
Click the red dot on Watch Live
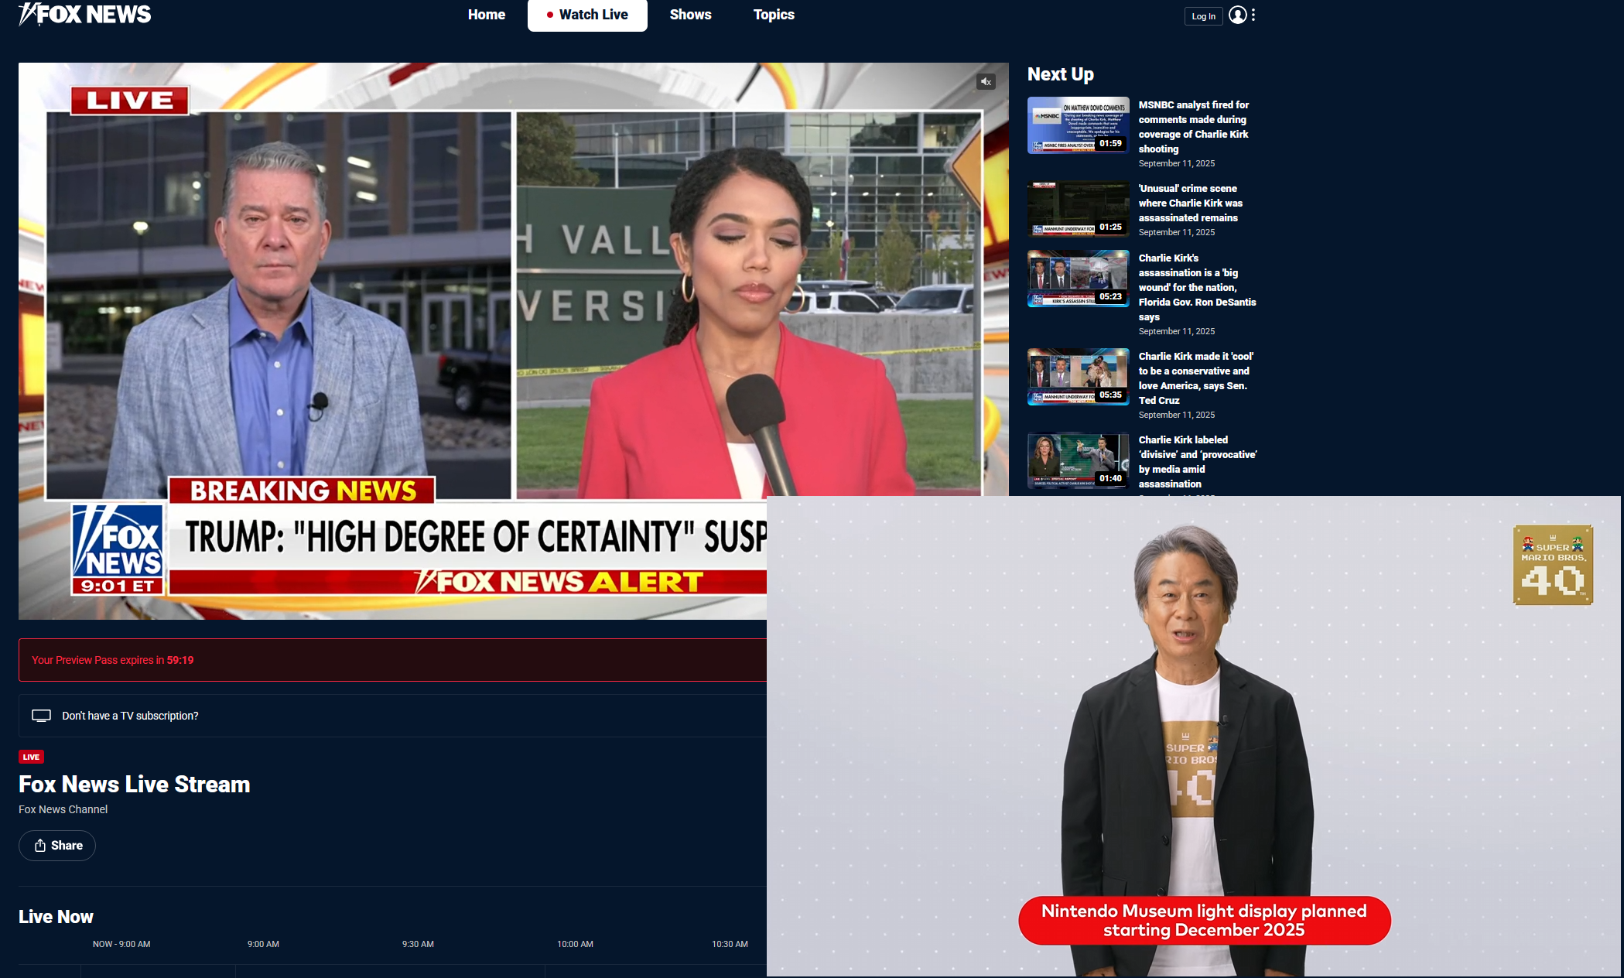tap(549, 15)
